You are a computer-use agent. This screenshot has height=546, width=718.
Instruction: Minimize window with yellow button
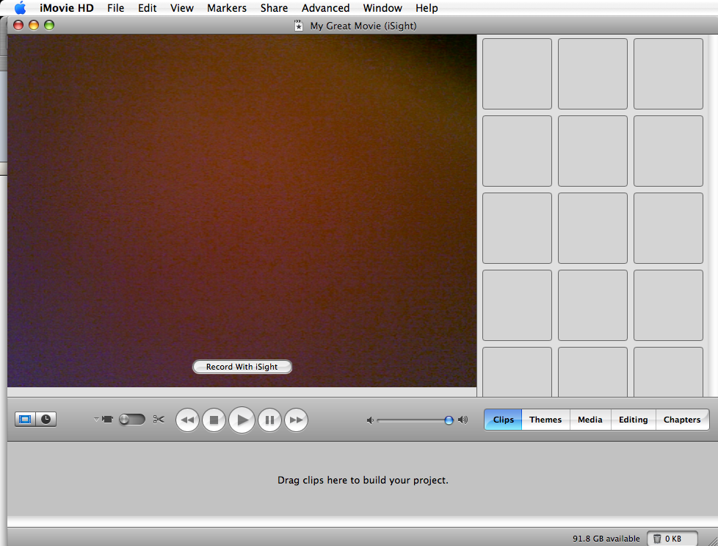[34, 25]
